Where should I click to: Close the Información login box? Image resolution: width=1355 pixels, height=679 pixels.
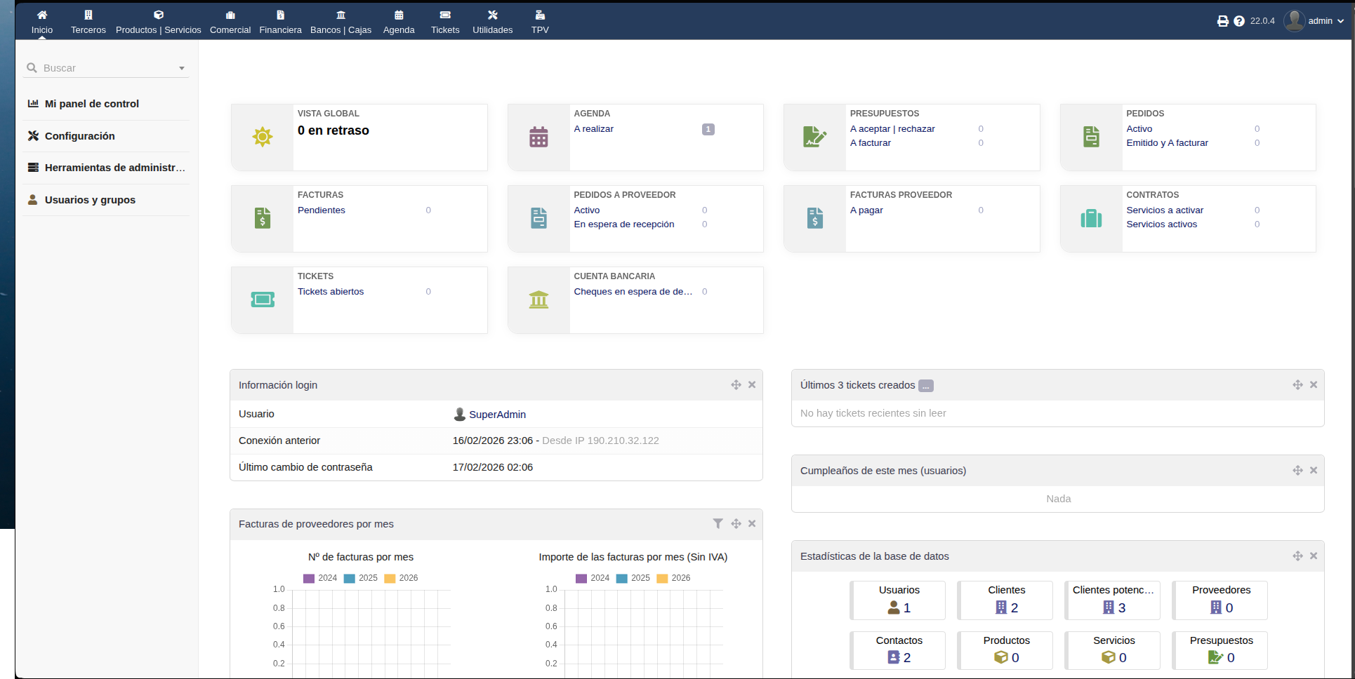(752, 385)
